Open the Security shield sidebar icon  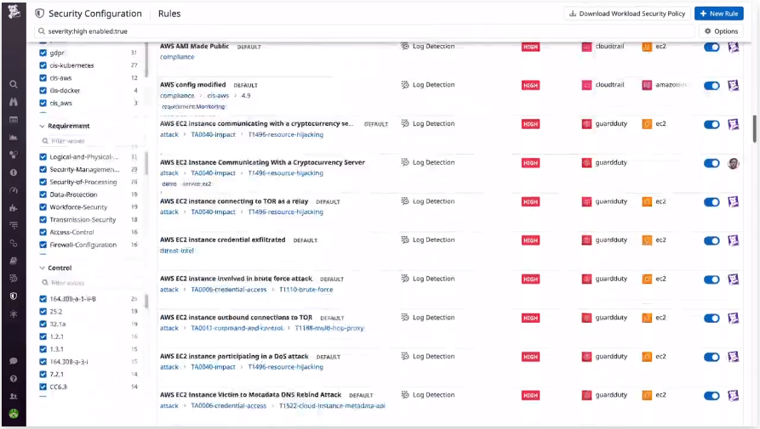point(14,296)
